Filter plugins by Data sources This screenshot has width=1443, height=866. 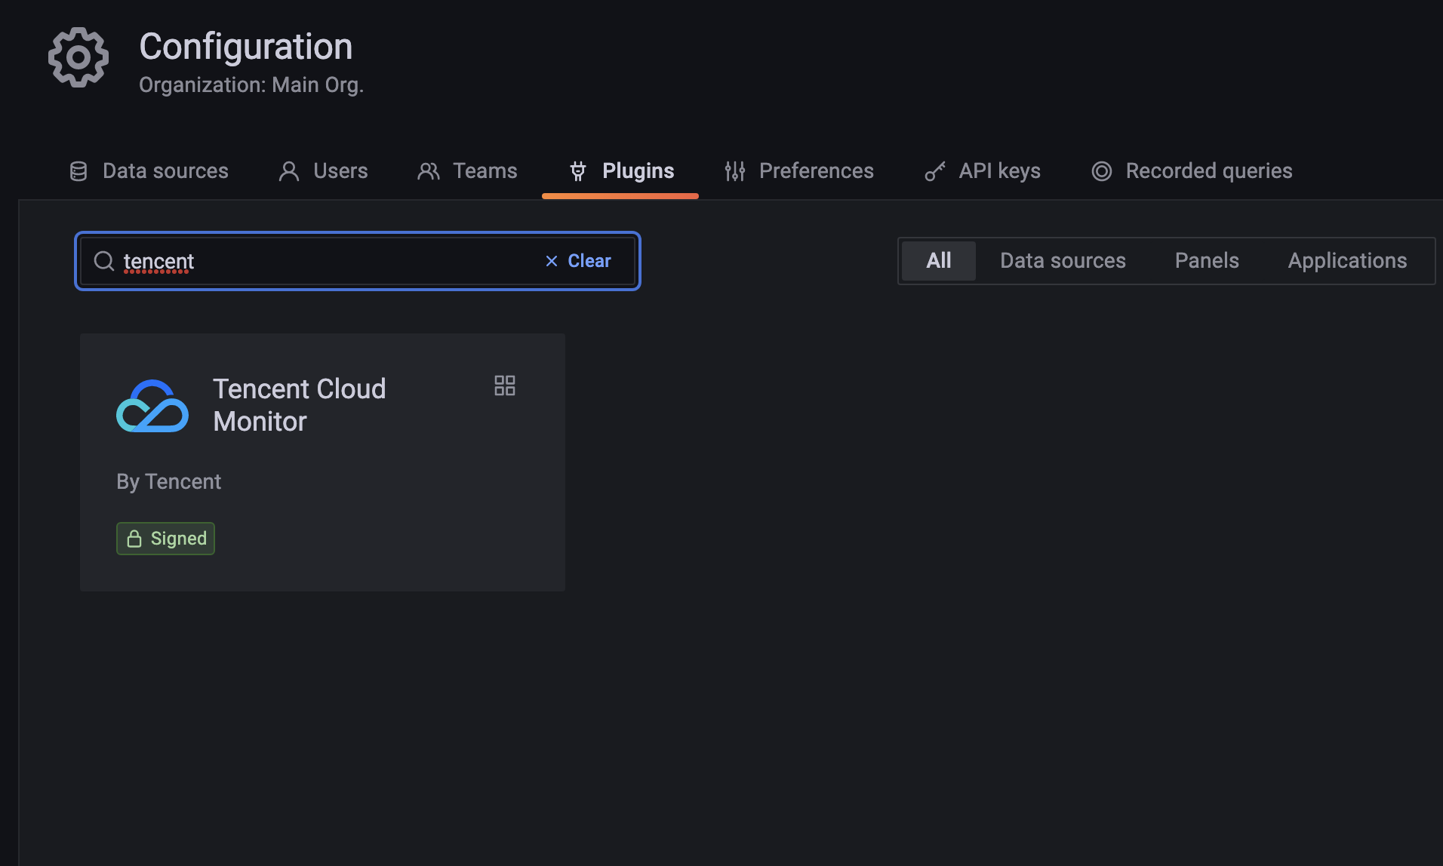[x=1063, y=260]
